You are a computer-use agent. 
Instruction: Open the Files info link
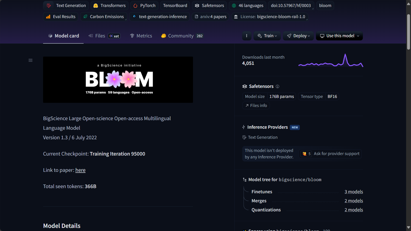tap(256, 105)
